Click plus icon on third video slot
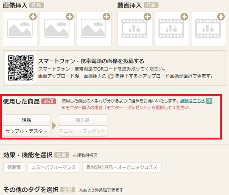Screen dimensions: 229x195 pos(221,17)
